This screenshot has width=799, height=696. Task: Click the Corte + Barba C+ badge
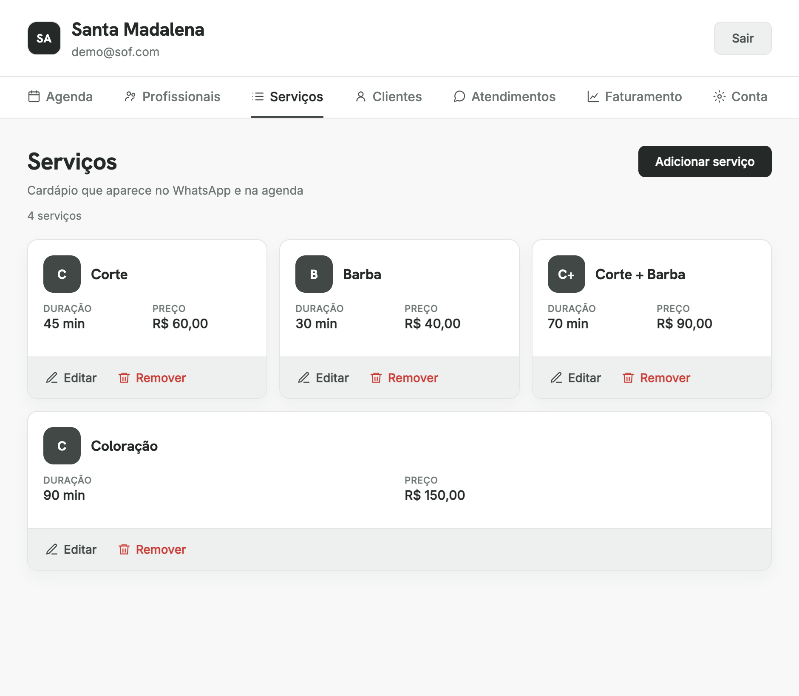coord(567,274)
